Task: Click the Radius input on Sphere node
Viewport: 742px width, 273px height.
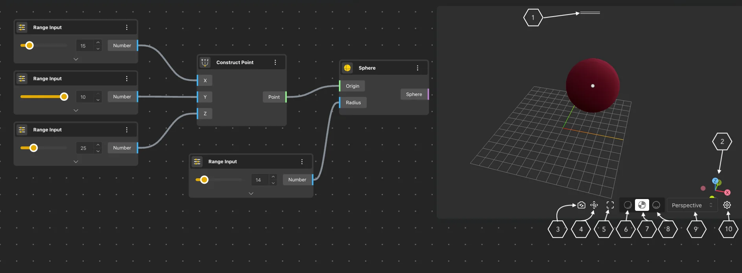Action: coord(353,103)
